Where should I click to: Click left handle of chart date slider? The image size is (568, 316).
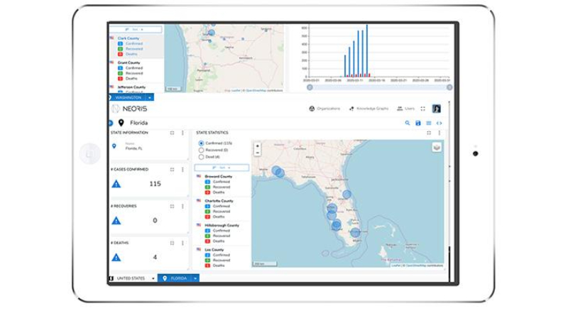click(x=310, y=87)
